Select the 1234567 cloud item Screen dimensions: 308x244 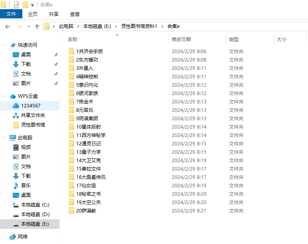pos(31,106)
